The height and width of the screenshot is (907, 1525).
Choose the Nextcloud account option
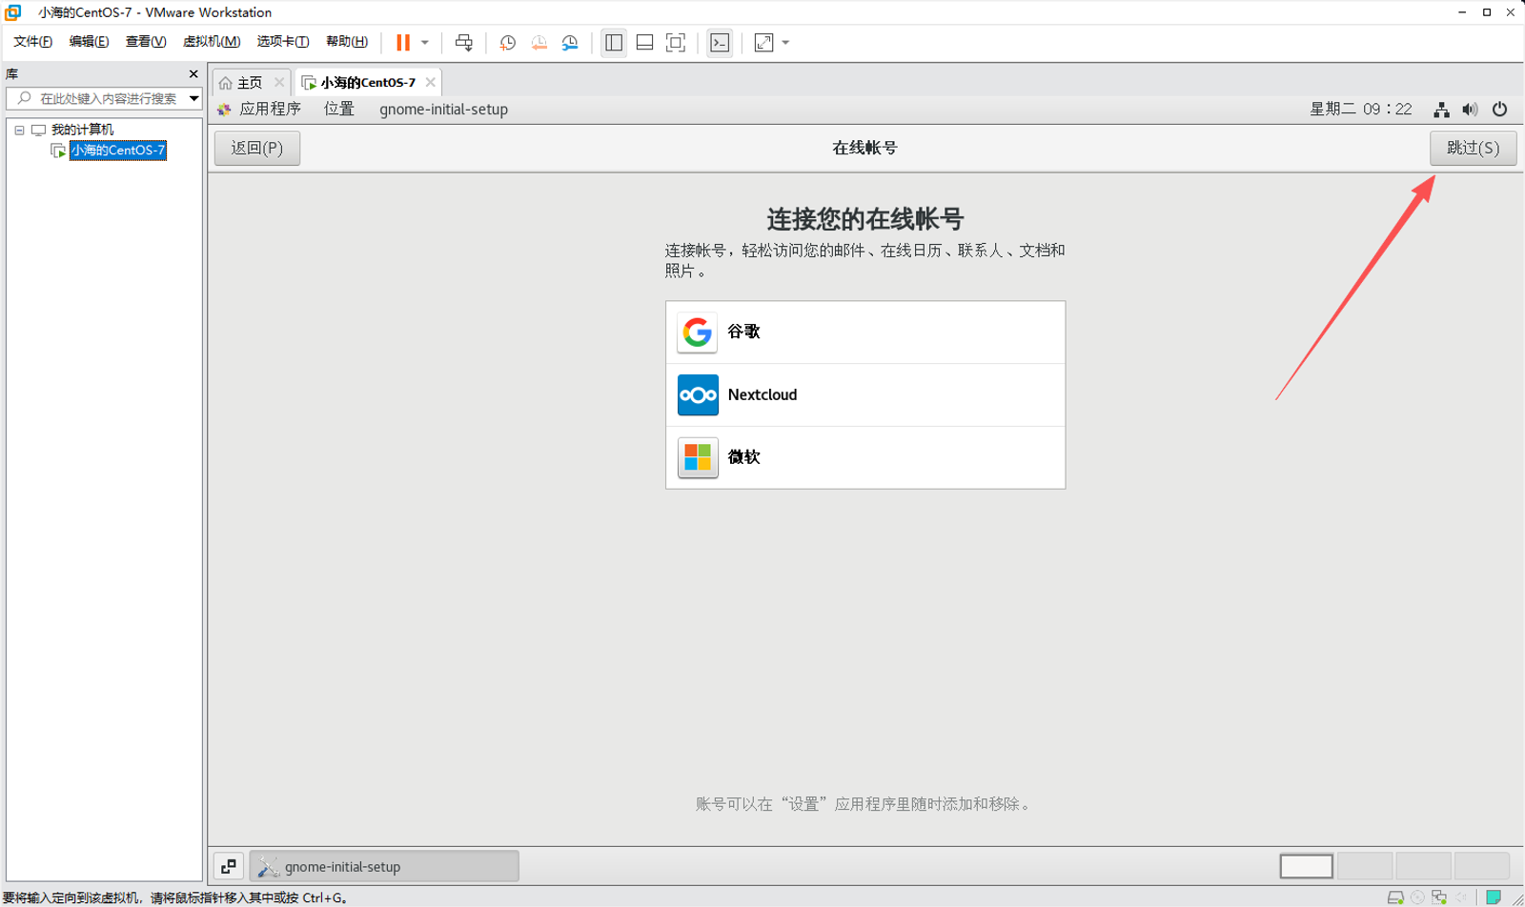pos(865,395)
